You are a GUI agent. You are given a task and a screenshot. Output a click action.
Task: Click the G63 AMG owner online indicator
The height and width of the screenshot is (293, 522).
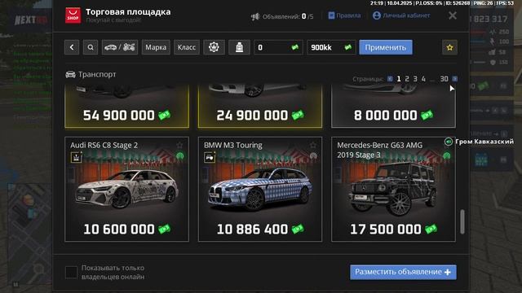pyautogui.click(x=447, y=155)
